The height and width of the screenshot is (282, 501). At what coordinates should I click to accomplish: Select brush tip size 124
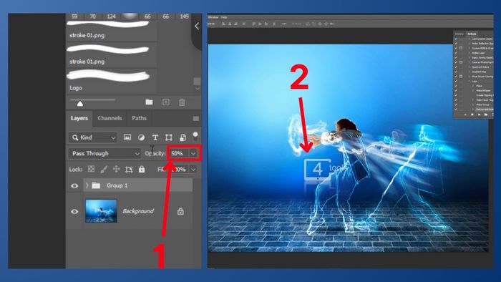(111, 16)
